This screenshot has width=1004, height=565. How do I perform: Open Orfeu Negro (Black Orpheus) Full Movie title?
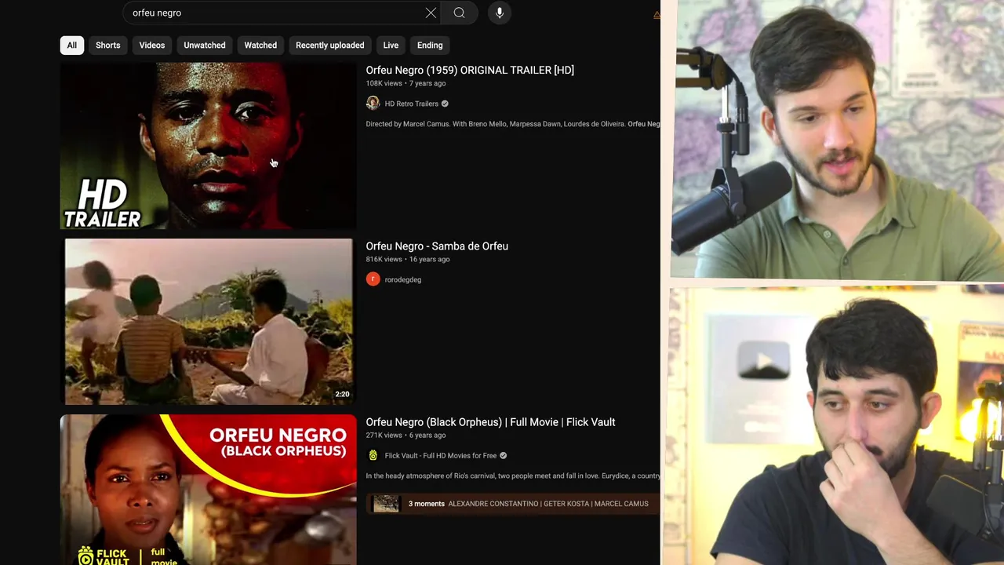(x=490, y=422)
